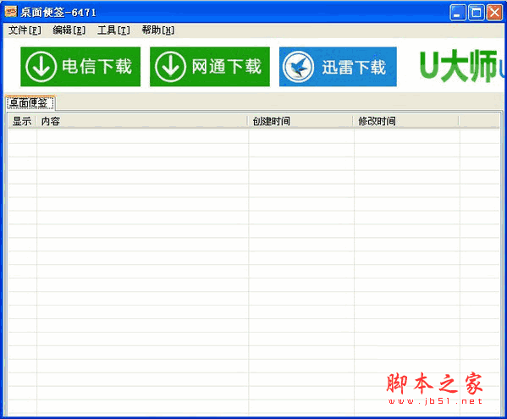This screenshot has width=507, height=419.
Task: Click the 电信下载 green download button
Action: [x=80, y=67]
